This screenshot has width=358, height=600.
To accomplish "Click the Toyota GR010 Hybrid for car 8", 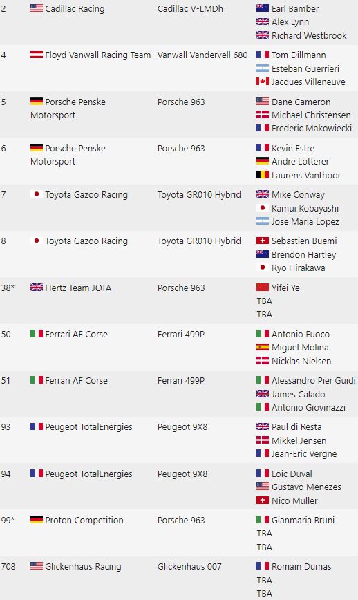I will click(199, 241).
